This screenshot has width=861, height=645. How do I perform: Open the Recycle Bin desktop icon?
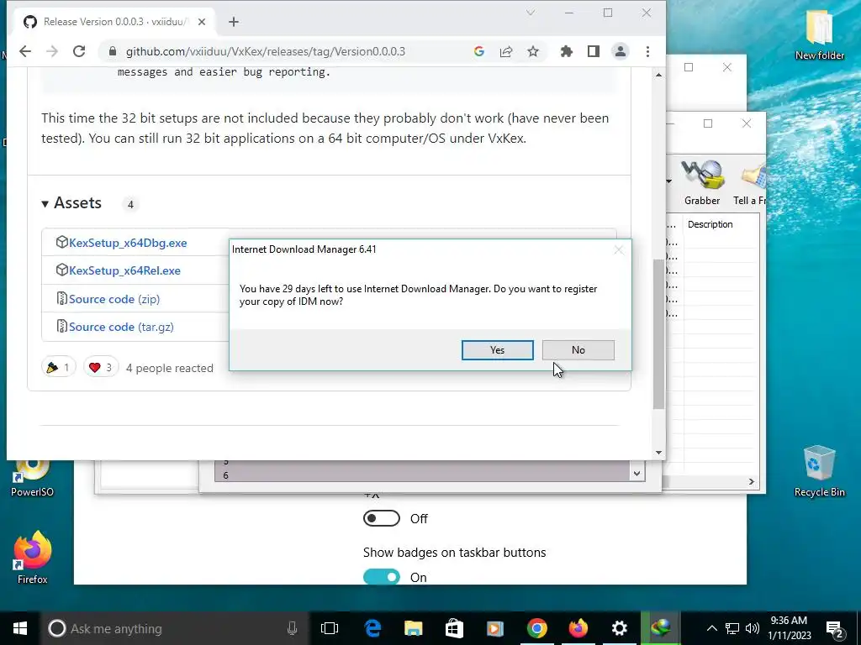point(819,472)
